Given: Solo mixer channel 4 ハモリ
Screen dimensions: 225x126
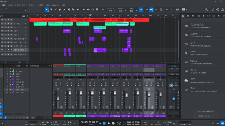Looking at the screenshot, I should tap(95, 83).
